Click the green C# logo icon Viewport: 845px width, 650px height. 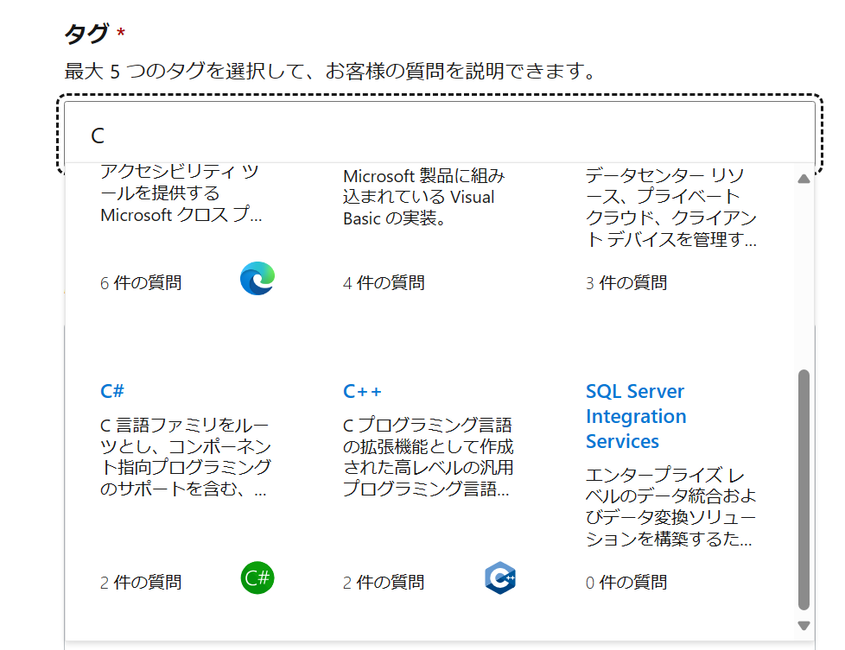257,577
